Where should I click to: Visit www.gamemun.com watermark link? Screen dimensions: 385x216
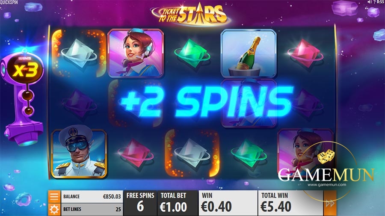[327, 185]
